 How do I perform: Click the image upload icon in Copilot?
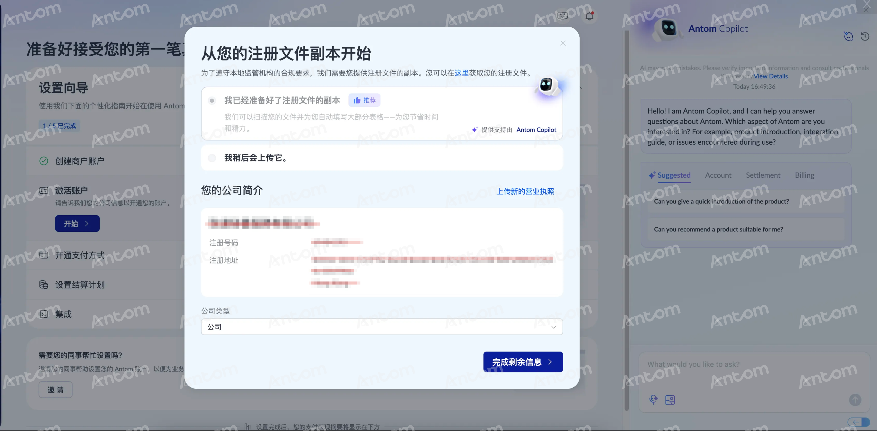pos(670,400)
